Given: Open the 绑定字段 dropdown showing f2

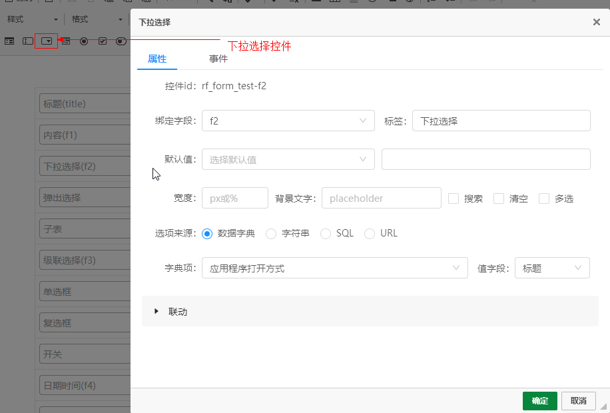Looking at the screenshot, I should click(x=288, y=121).
